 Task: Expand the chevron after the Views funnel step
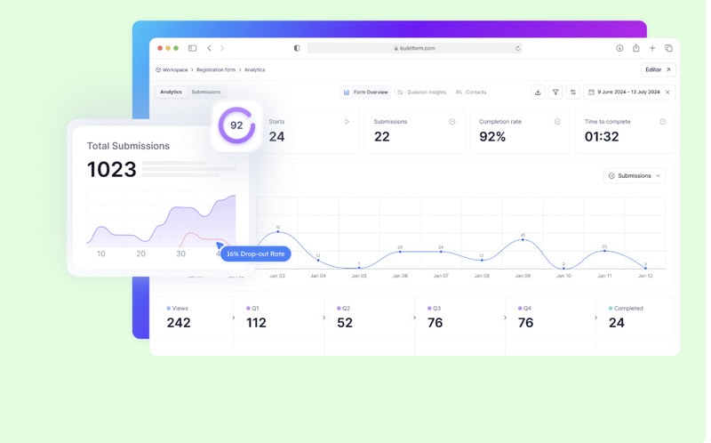click(x=234, y=317)
